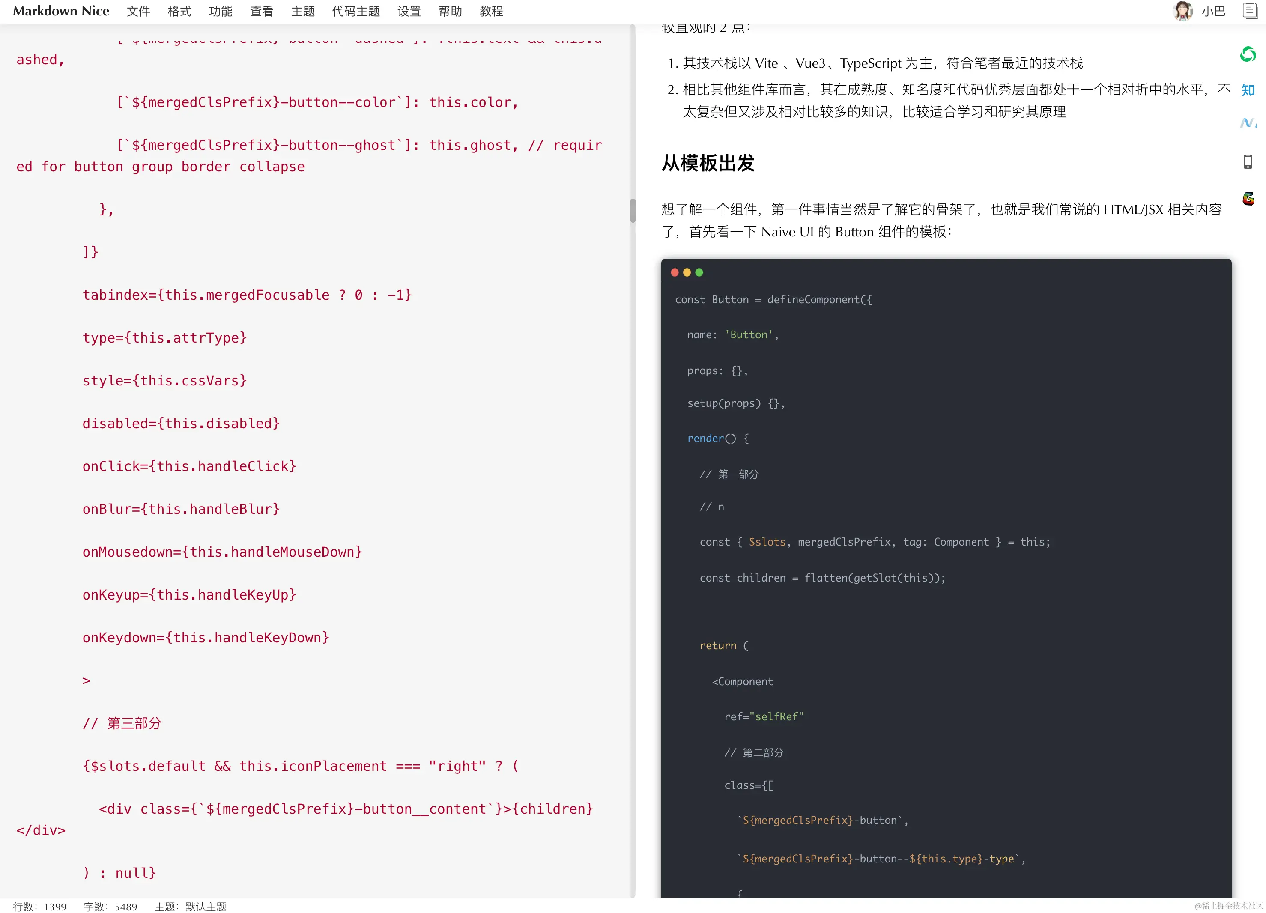1266x913 pixels.
Task: Toggle the mobile phone preview icon
Action: click(x=1248, y=162)
